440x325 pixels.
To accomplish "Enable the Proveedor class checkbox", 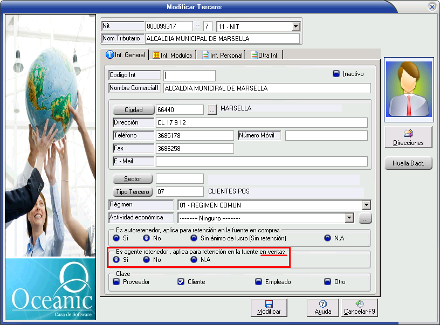I will 116,281.
